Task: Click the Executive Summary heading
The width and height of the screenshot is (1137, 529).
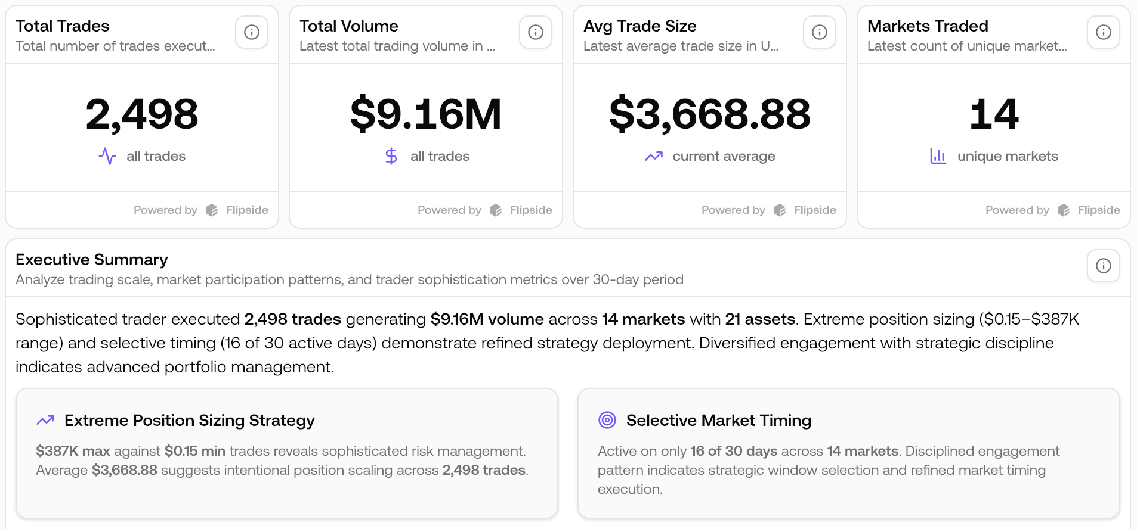Action: [x=92, y=260]
